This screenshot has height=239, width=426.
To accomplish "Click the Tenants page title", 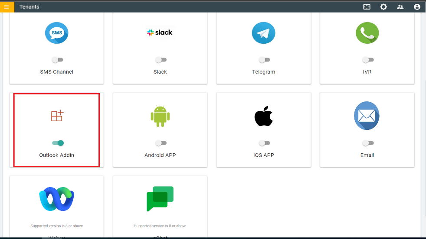I will pos(29,7).
